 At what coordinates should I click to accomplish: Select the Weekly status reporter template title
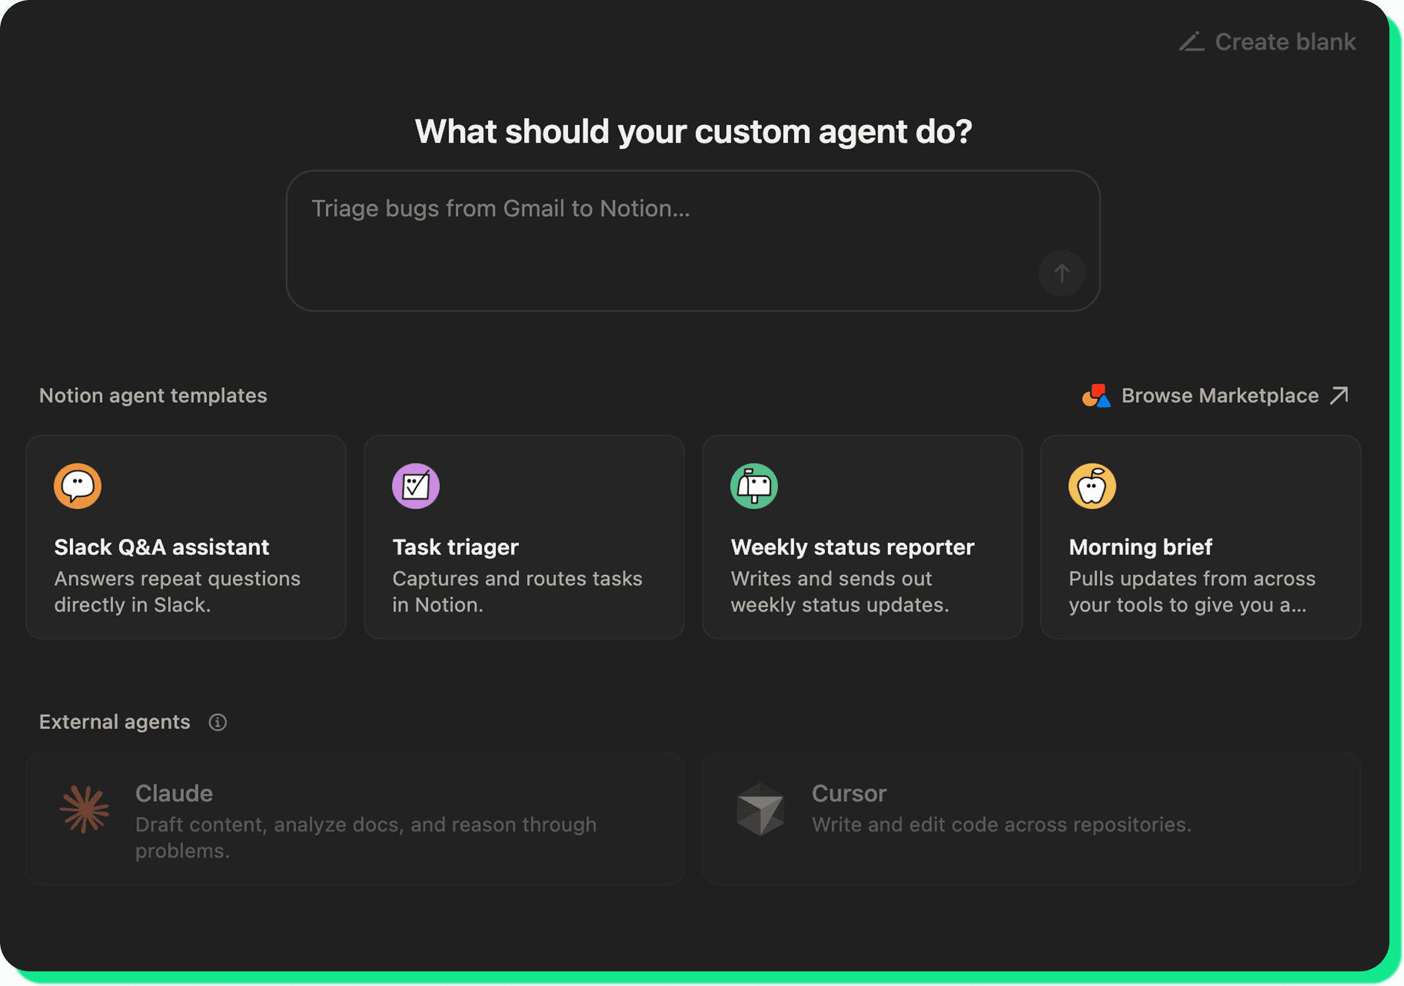point(853,547)
